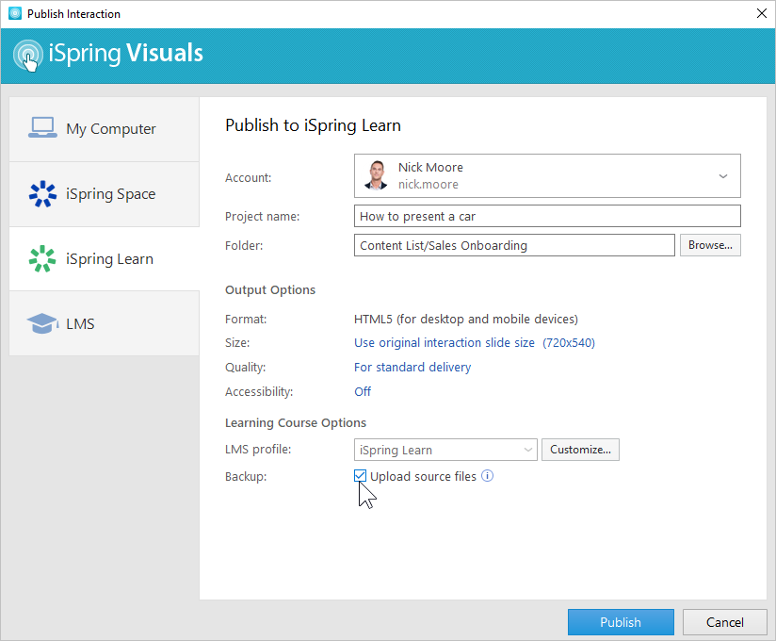Open the Customize LMS profile settings

pyautogui.click(x=580, y=450)
